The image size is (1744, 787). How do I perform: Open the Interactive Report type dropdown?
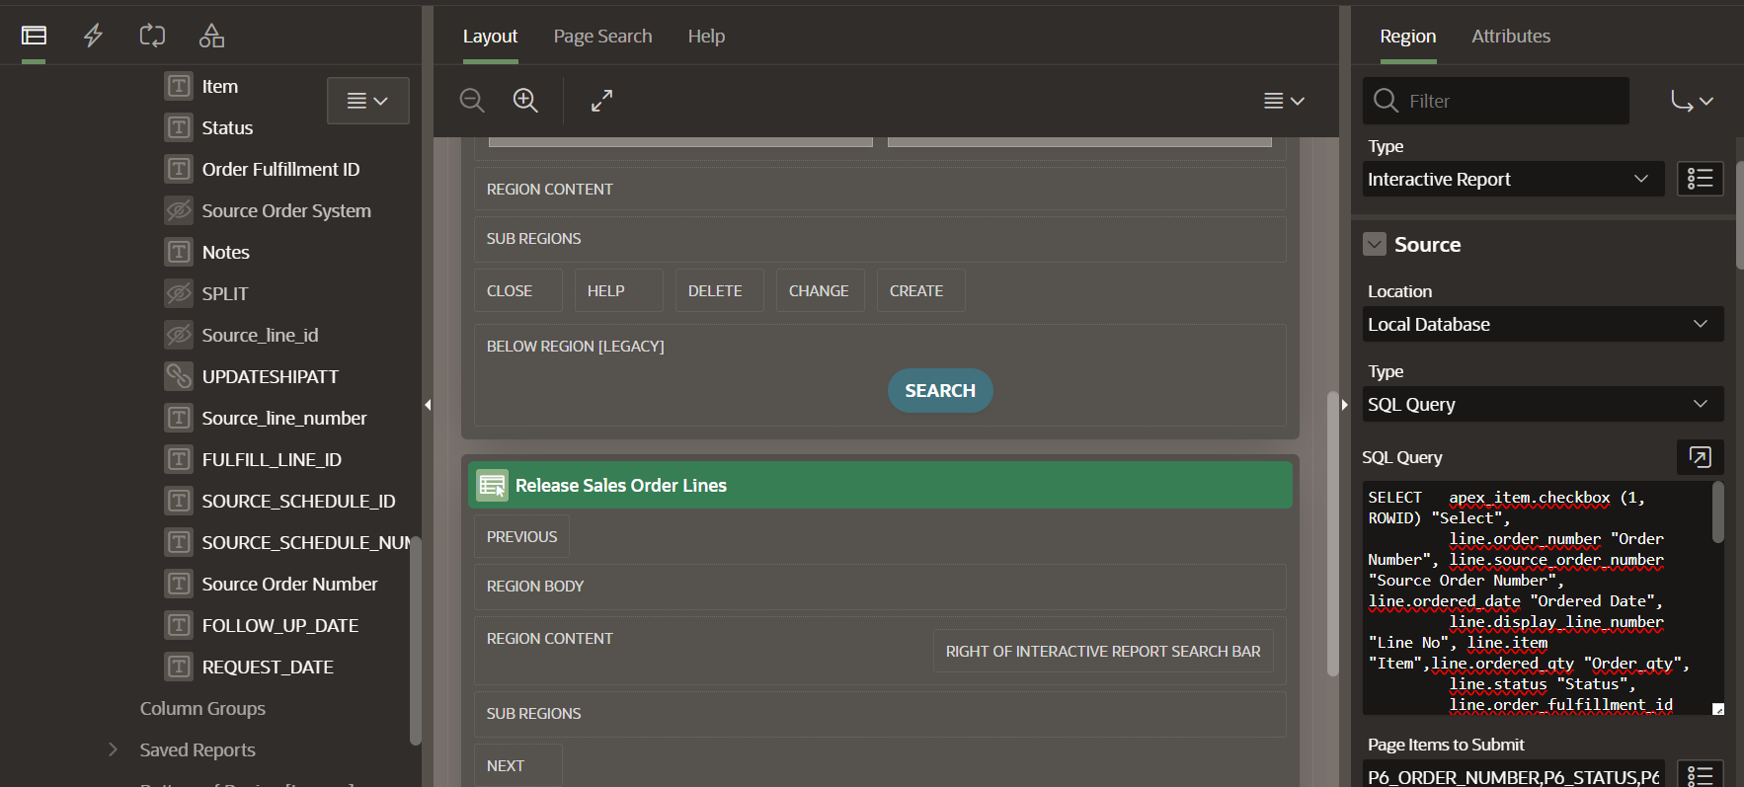[x=1513, y=179]
